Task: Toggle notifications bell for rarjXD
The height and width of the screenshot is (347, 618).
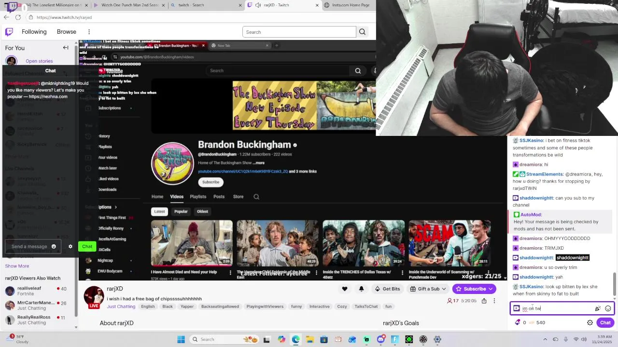Action: (x=361, y=289)
